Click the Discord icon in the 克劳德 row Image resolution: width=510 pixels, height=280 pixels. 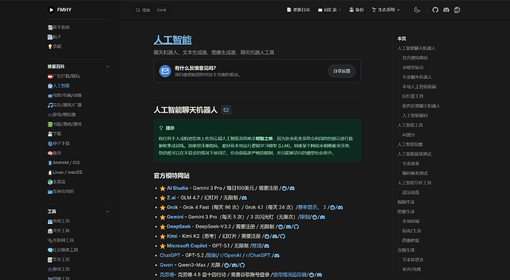click(x=319, y=275)
